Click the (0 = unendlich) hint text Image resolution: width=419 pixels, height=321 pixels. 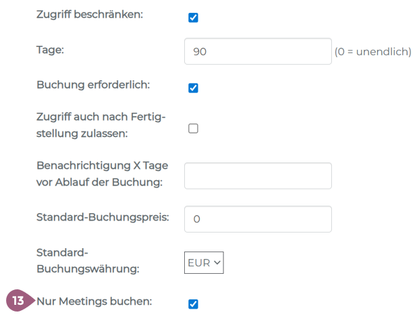[372, 51]
